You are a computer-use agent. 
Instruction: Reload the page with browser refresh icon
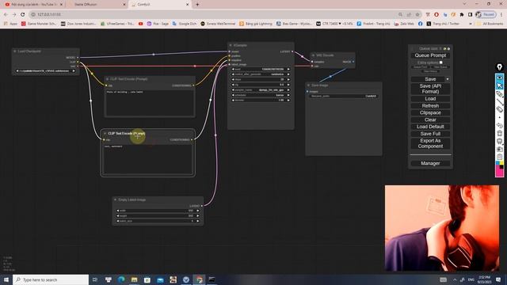point(23,14)
